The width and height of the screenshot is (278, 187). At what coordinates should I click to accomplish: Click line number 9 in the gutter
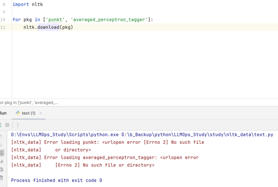pos(4,12)
